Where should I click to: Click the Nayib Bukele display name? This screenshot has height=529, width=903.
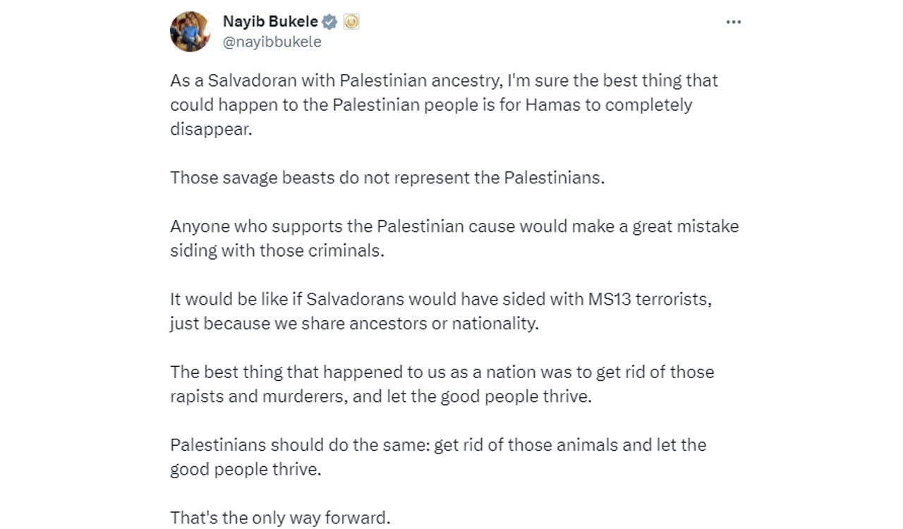pos(268,21)
